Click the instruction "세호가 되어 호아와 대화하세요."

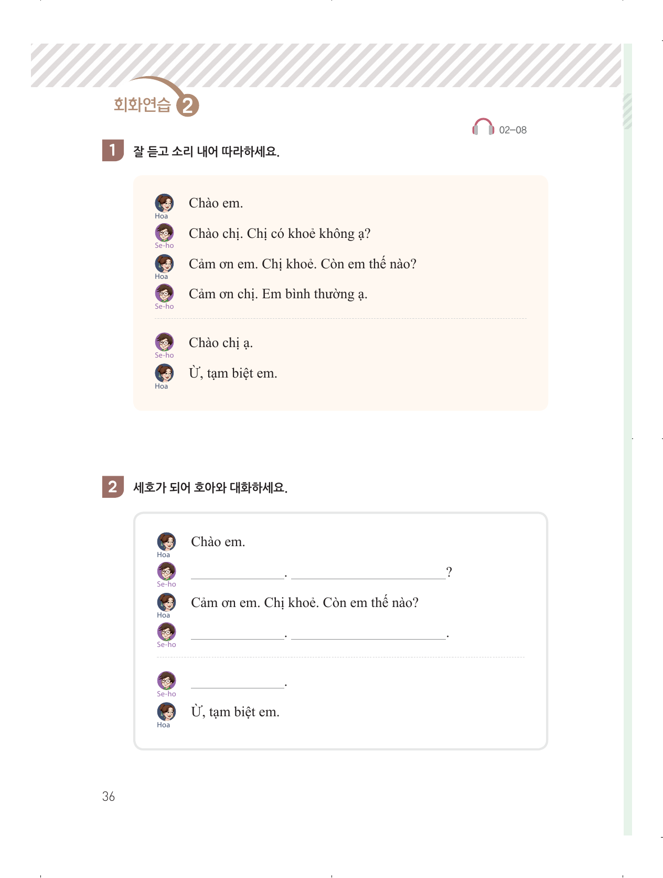click(210, 488)
